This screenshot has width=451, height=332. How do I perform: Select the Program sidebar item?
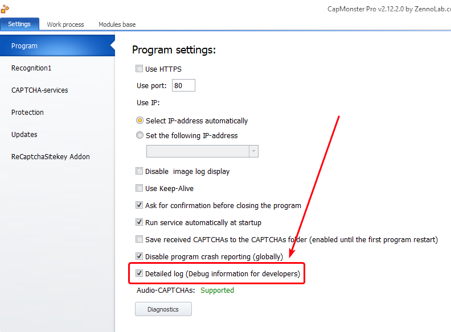pos(24,46)
